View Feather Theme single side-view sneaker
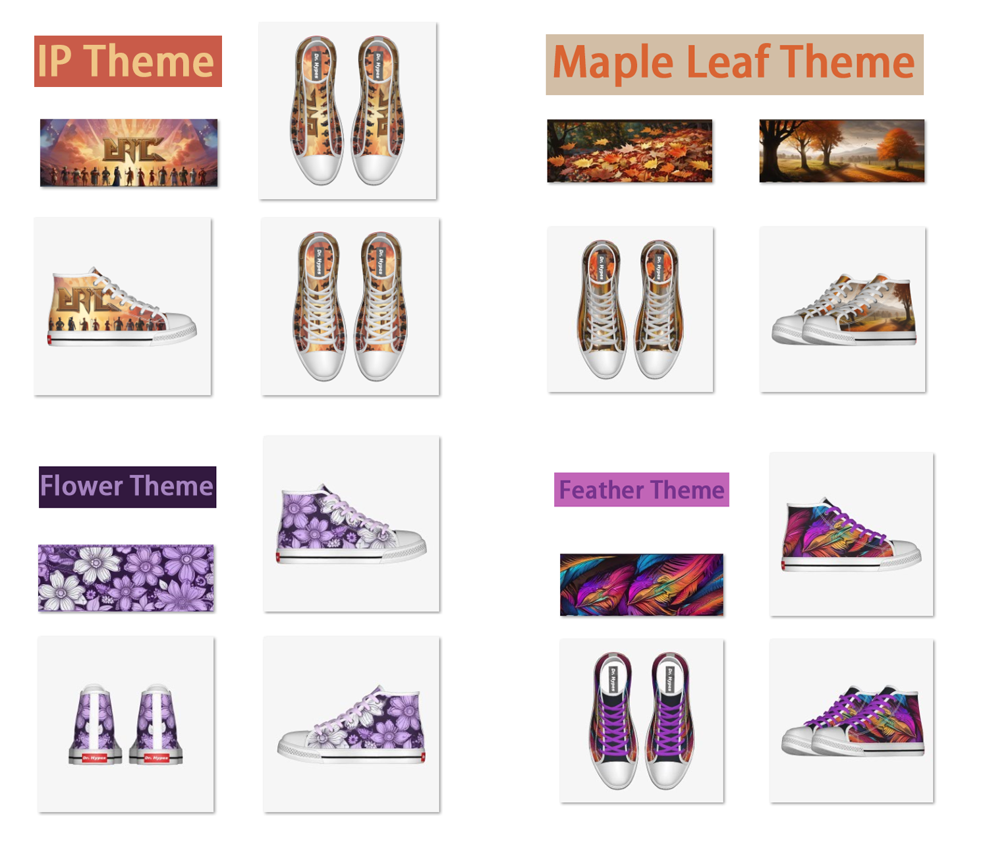 pyautogui.click(x=851, y=534)
